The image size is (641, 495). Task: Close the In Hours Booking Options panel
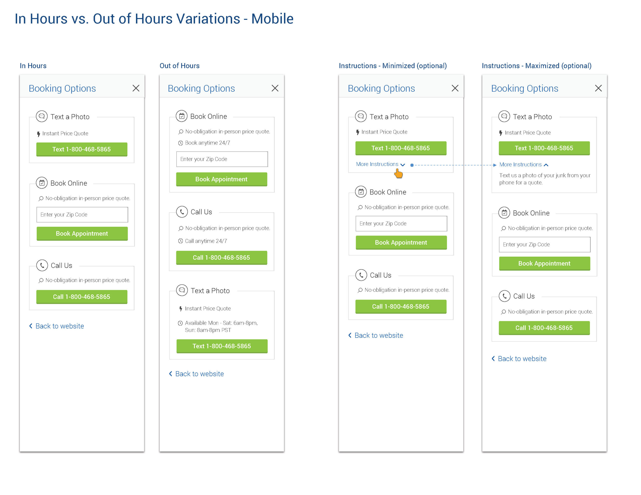pos(136,88)
